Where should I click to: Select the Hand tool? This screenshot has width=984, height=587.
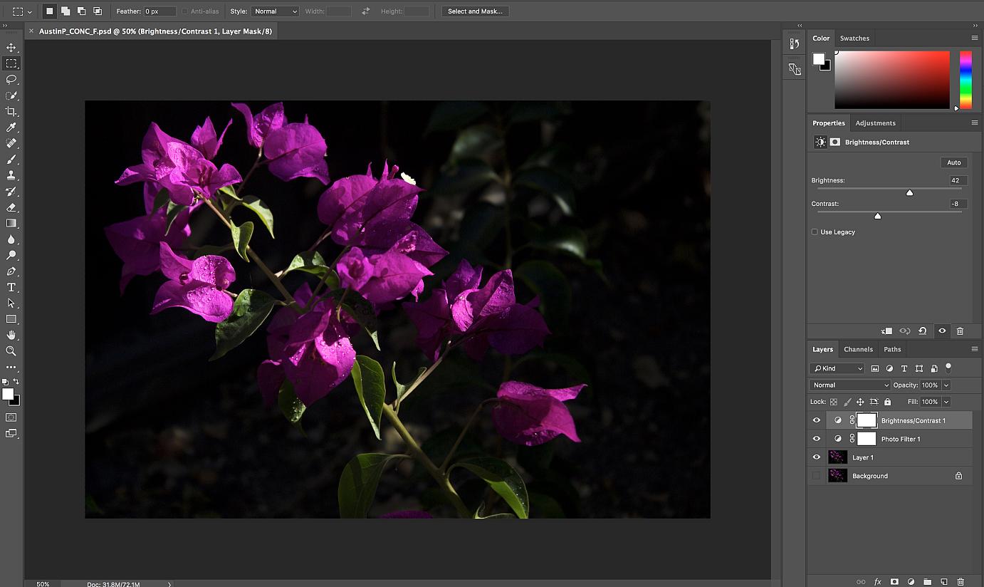(x=11, y=335)
